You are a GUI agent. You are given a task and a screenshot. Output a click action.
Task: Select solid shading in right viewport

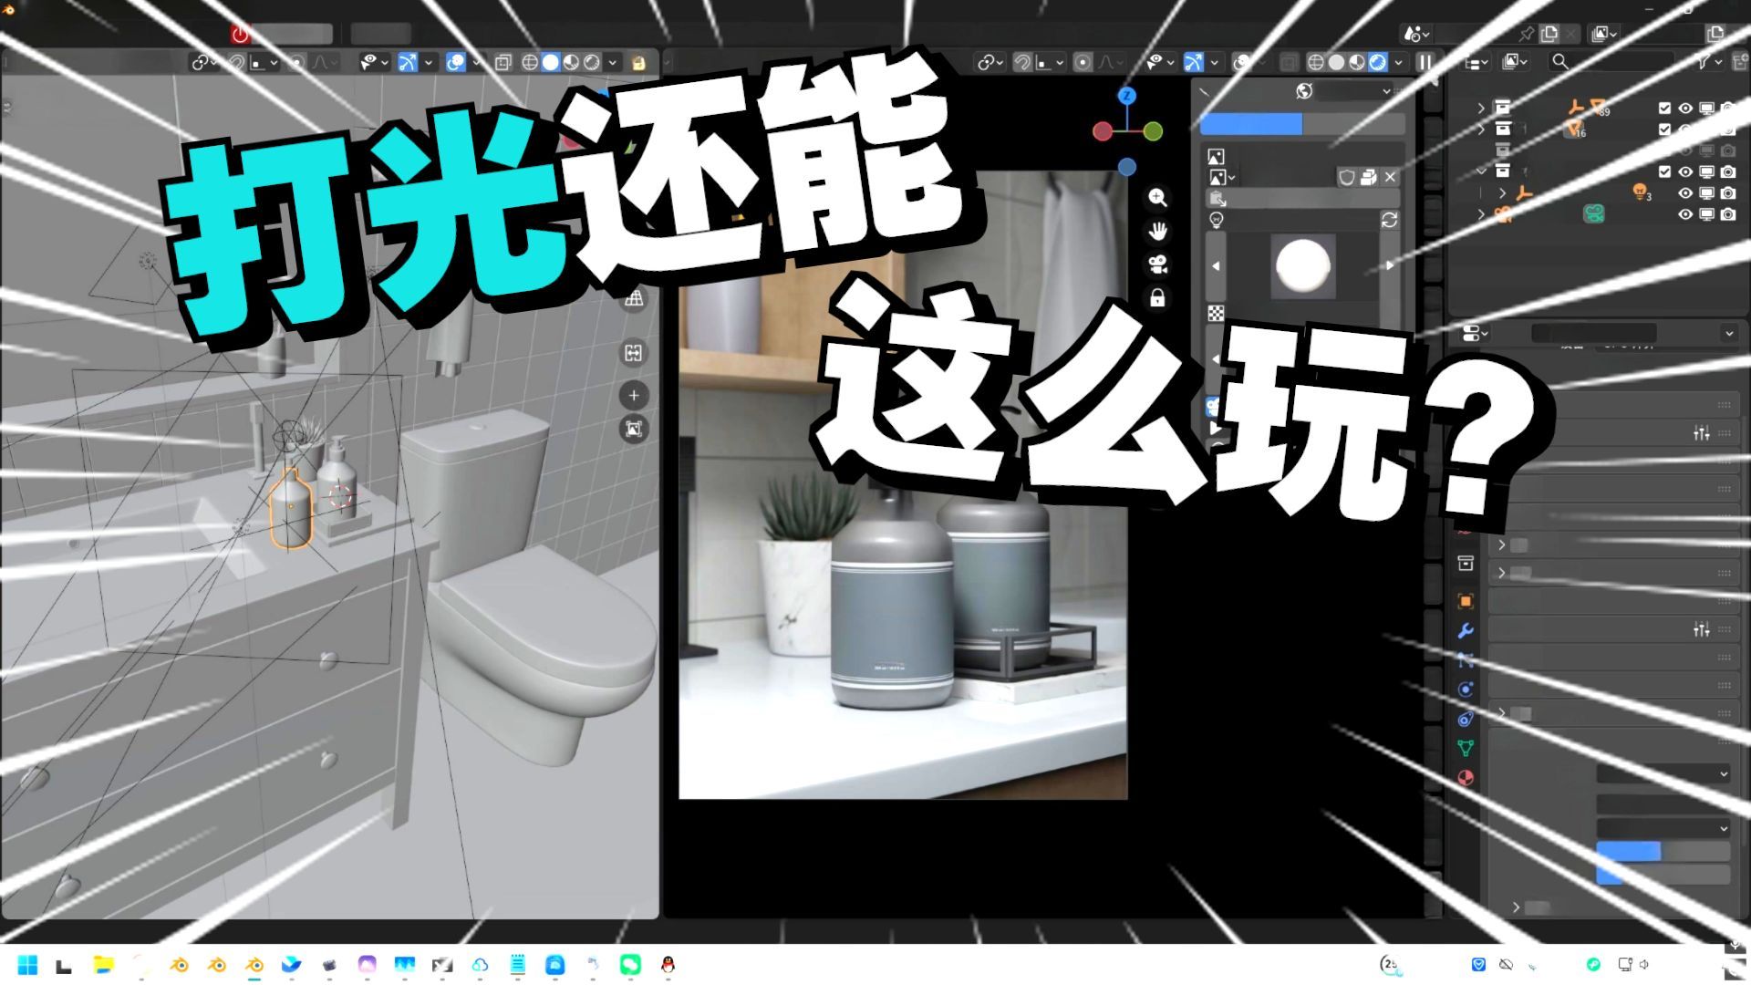click(1336, 62)
